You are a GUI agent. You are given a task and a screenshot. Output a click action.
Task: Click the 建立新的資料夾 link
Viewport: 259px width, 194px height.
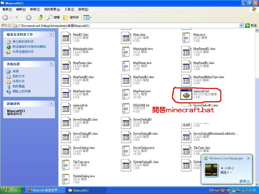pyautogui.click(x=23, y=42)
